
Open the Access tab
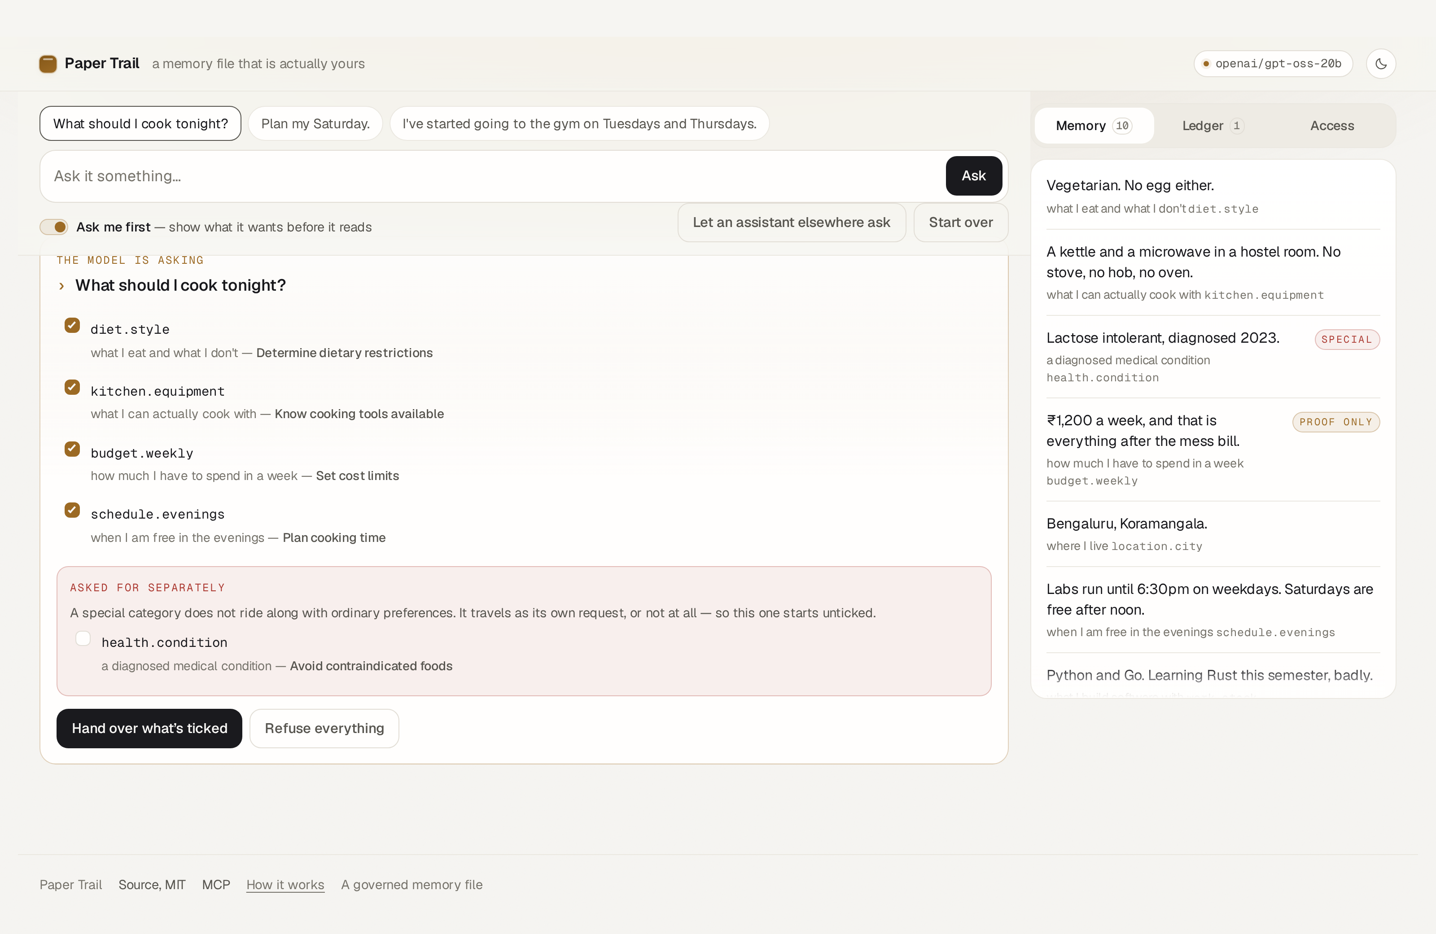[x=1331, y=126]
